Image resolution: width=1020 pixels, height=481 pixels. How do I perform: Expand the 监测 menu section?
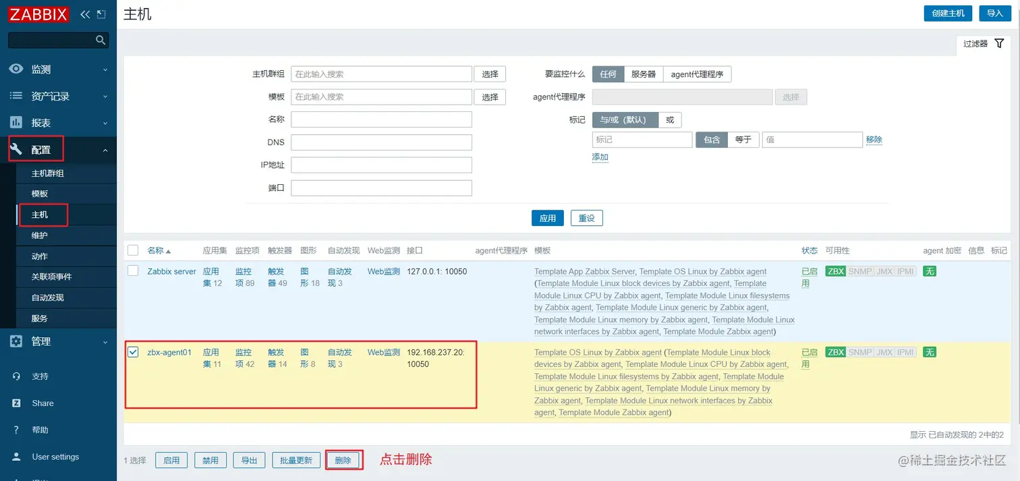pyautogui.click(x=105, y=69)
